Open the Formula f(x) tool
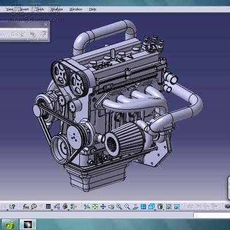The width and height of the screenshot is (230, 230). point(26,206)
